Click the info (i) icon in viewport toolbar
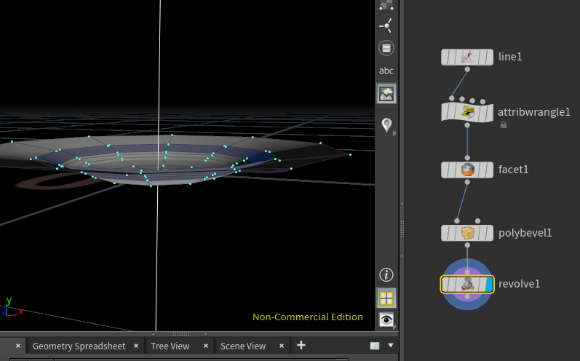 (x=386, y=275)
